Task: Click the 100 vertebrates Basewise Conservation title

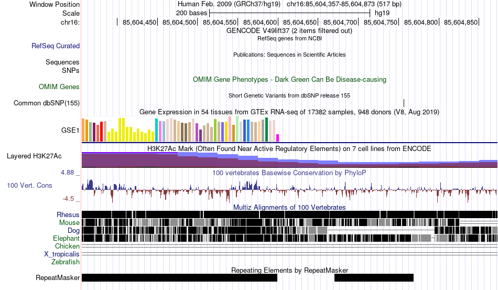Action: tap(289, 173)
